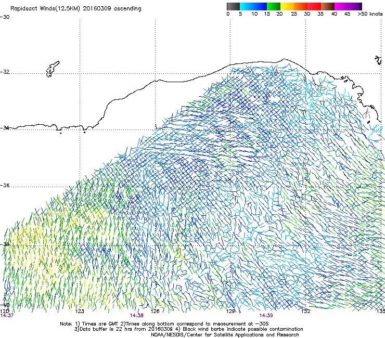Click the purple 14:38 time label
The image size is (385, 338).
[x=136, y=316]
